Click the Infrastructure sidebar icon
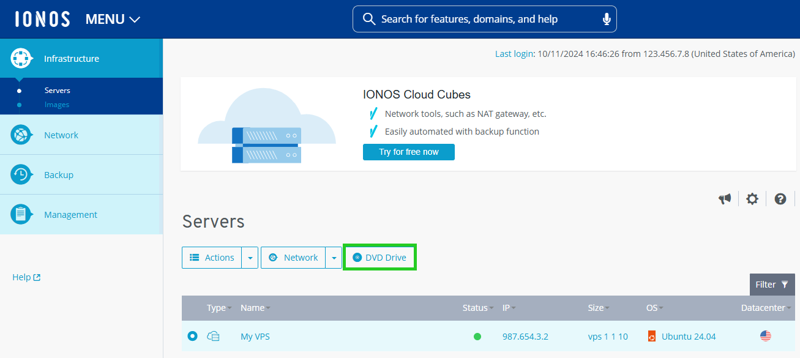Viewport: 800px width, 358px height. tap(21, 59)
